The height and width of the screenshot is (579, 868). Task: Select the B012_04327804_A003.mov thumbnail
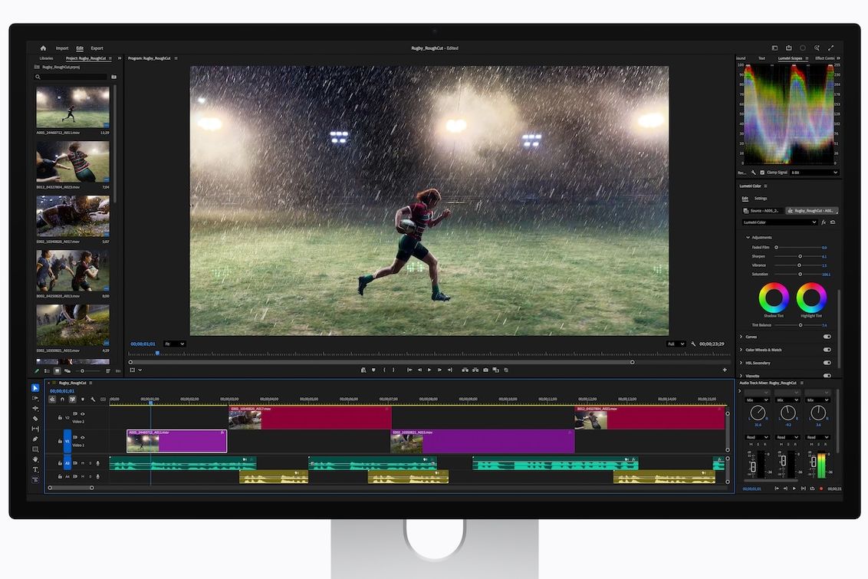71,161
